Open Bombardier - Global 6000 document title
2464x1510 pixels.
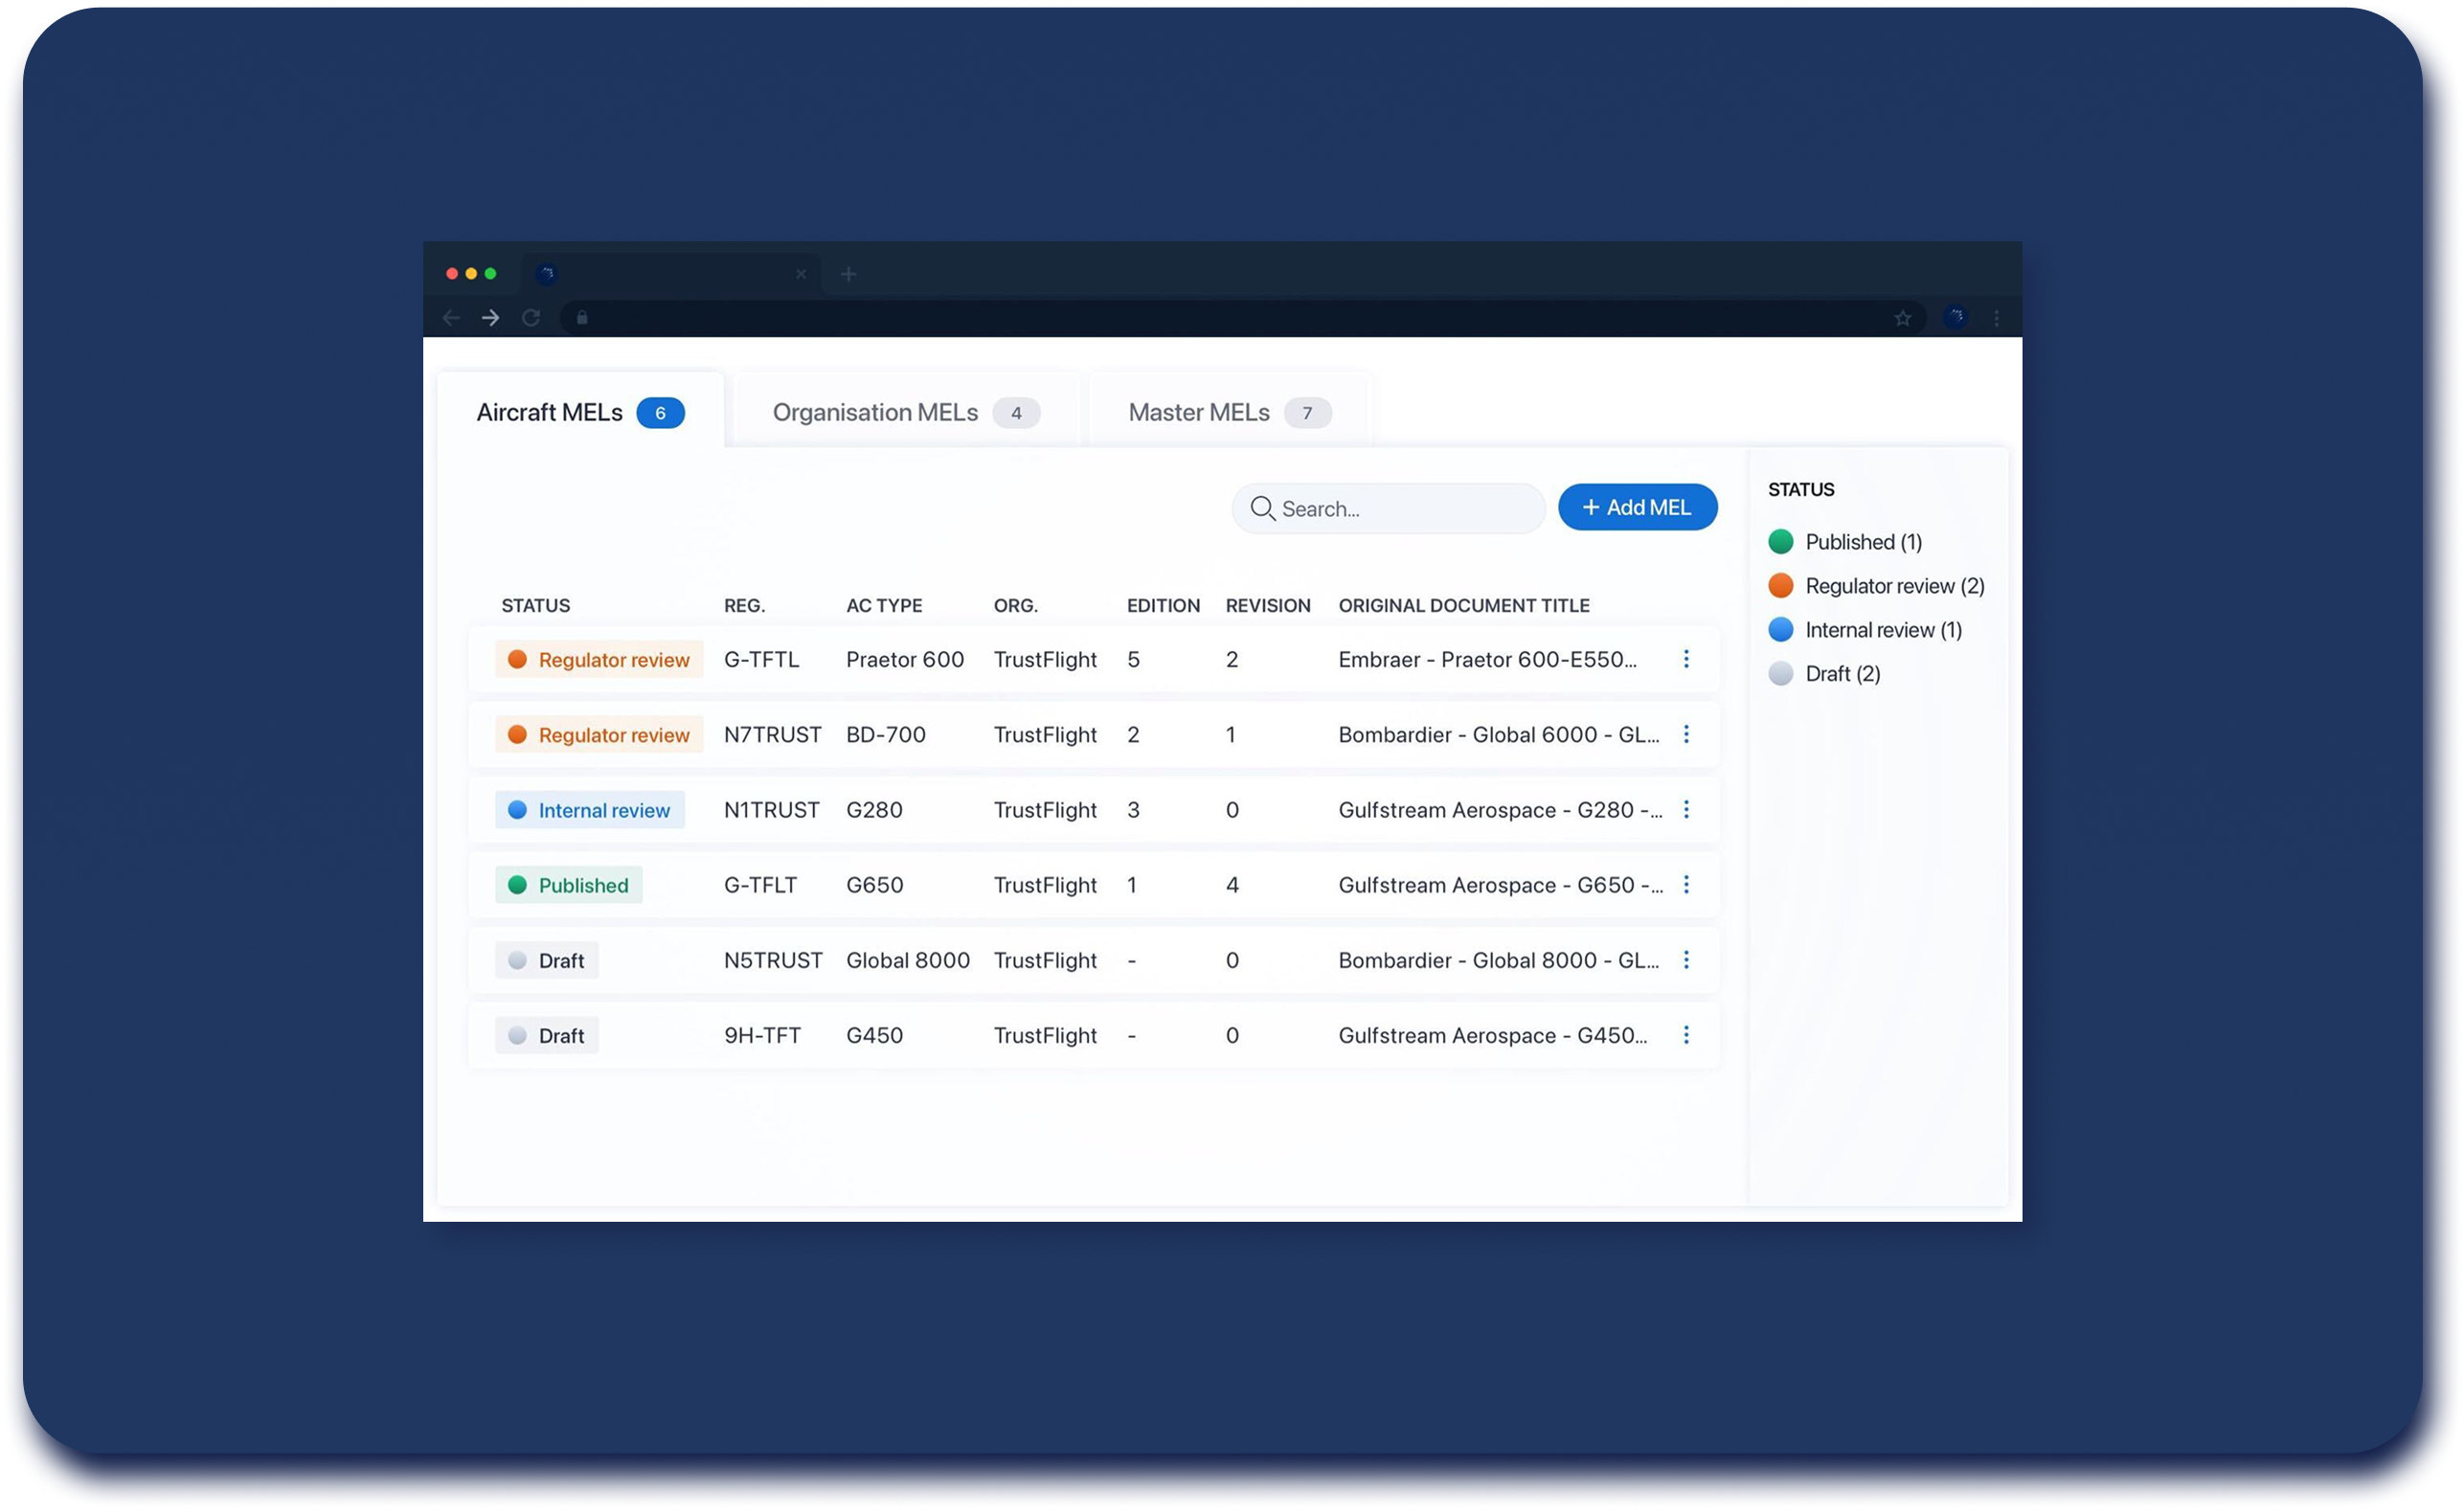[x=1498, y=734]
